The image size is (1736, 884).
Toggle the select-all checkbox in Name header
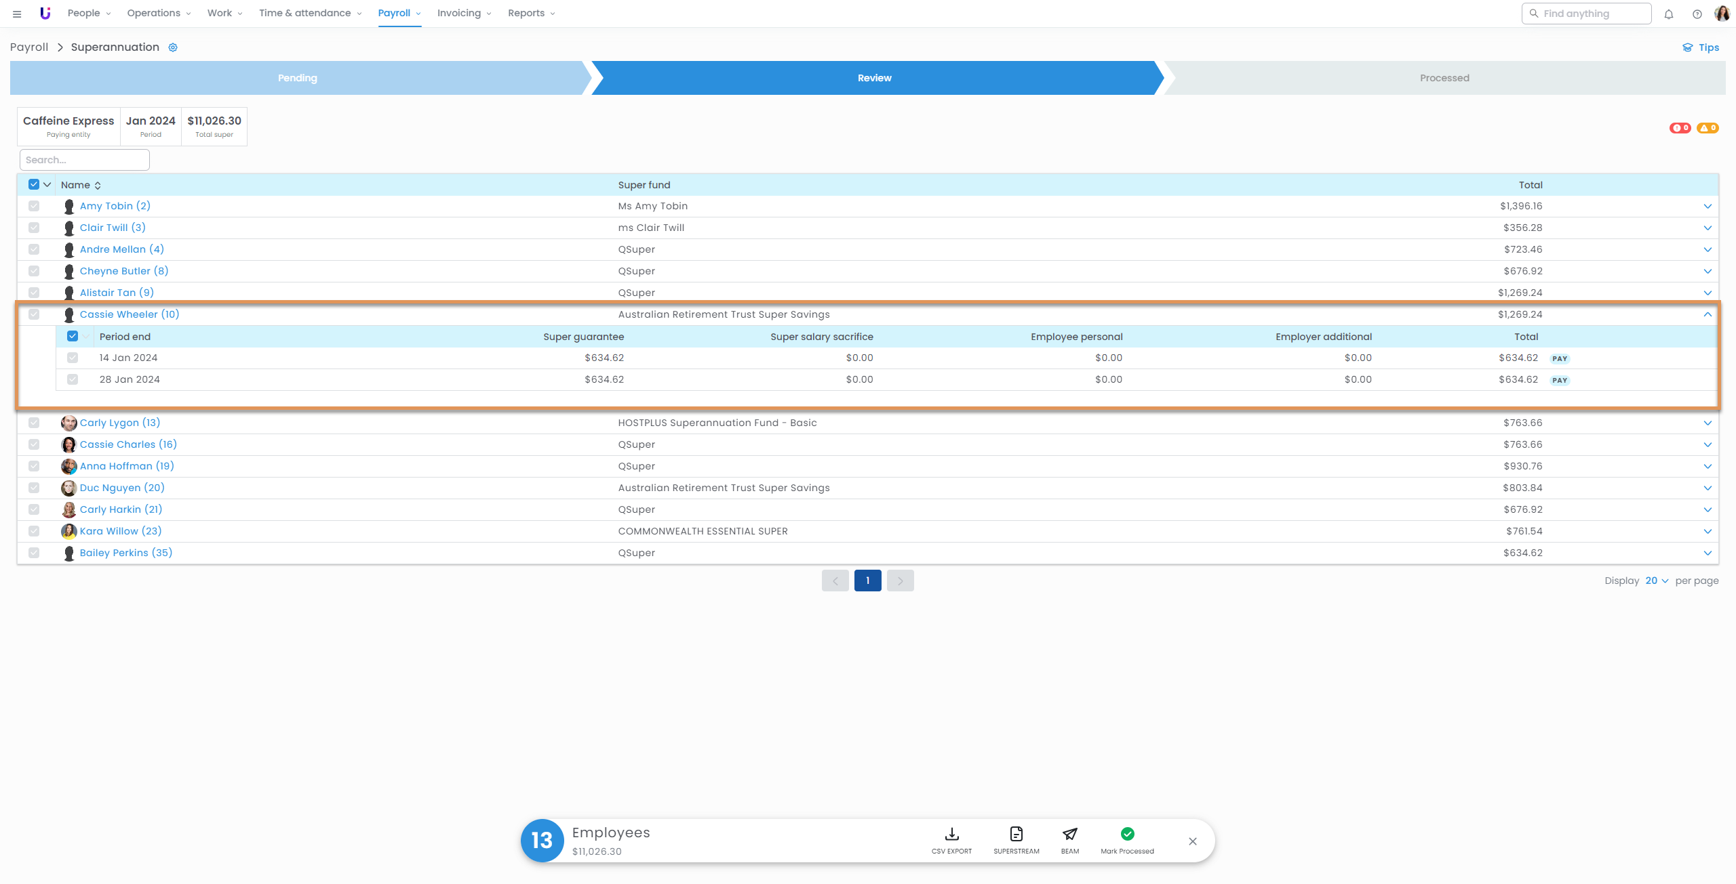coord(34,184)
